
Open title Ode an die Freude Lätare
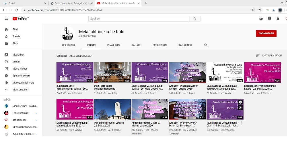(x=109, y=124)
